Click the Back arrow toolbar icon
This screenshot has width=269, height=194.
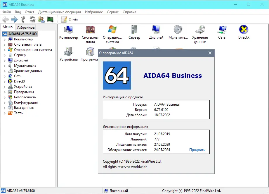coord(6,19)
